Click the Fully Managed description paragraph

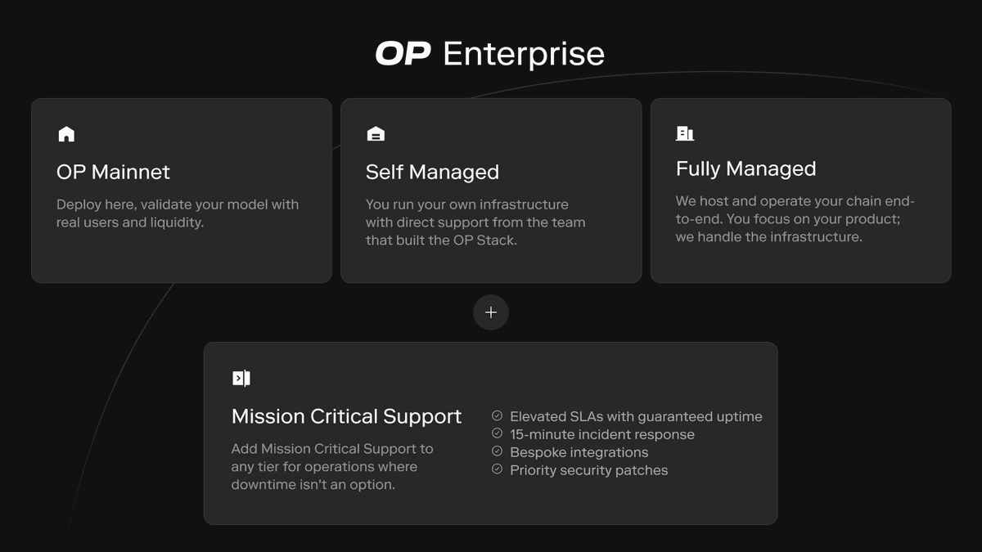click(794, 219)
